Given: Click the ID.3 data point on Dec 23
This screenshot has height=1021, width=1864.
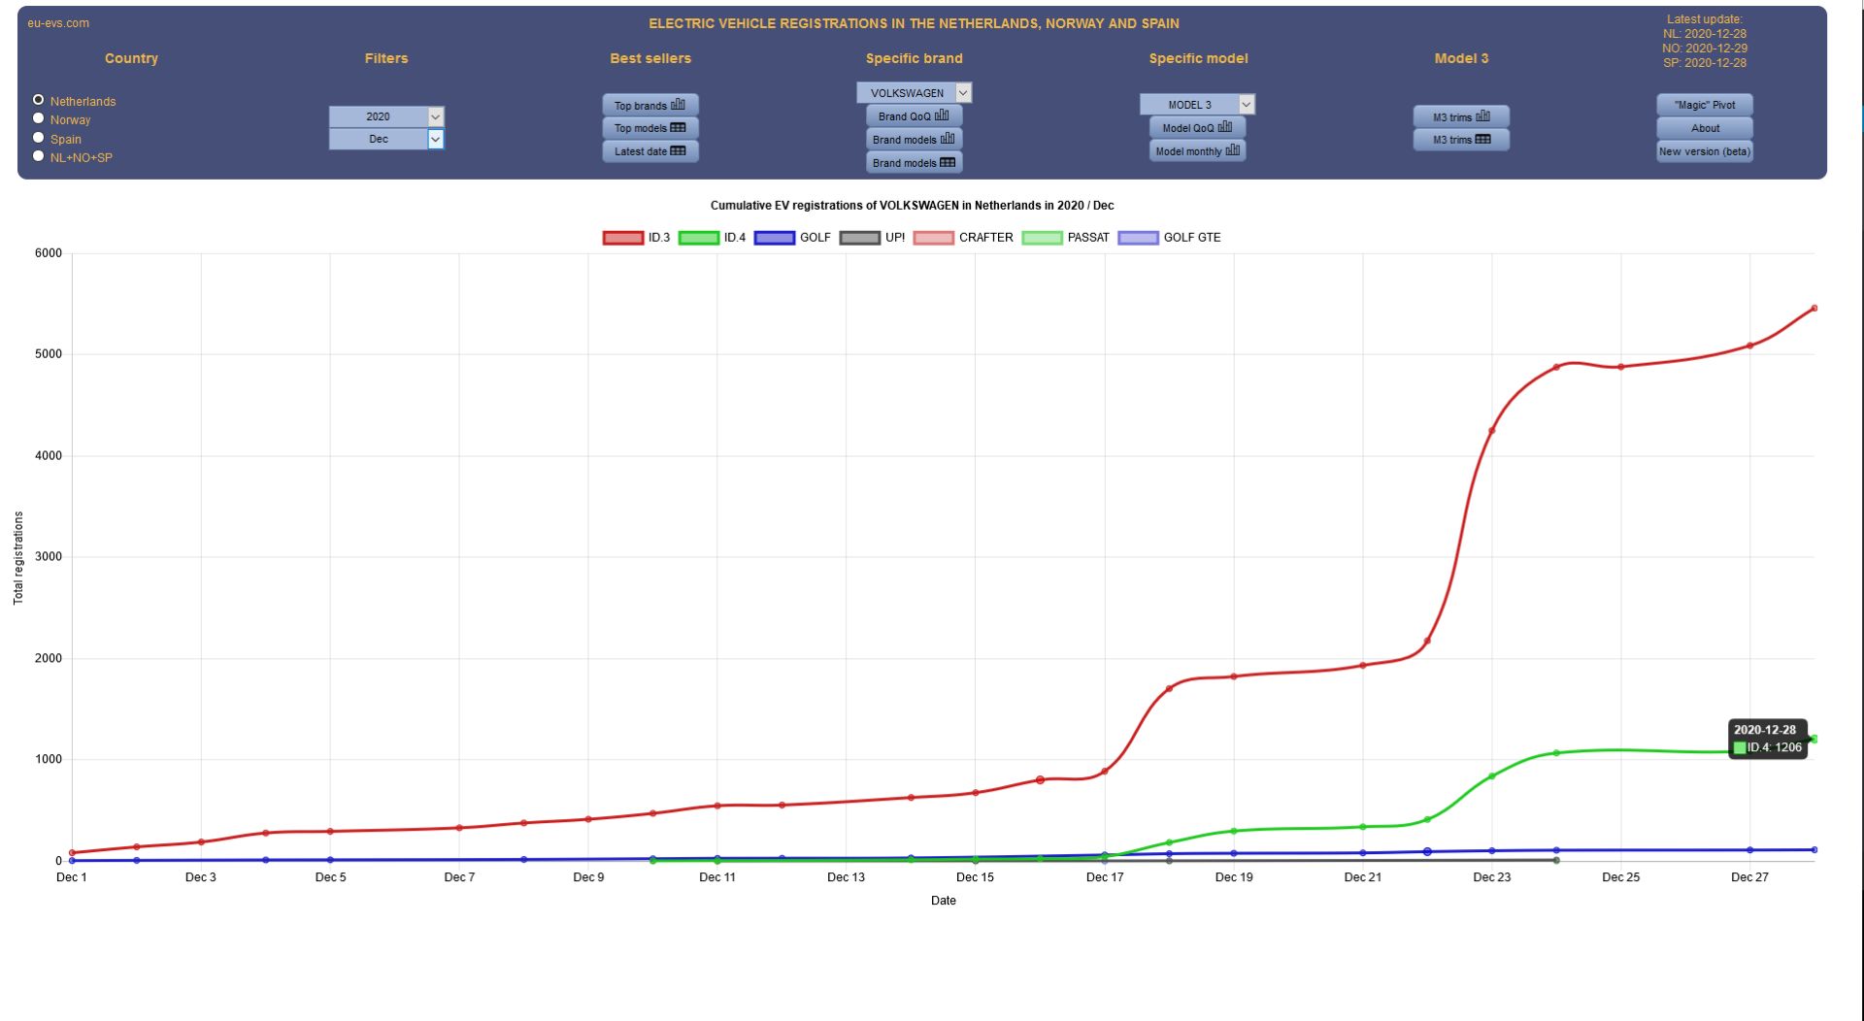Looking at the screenshot, I should 1491,431.
